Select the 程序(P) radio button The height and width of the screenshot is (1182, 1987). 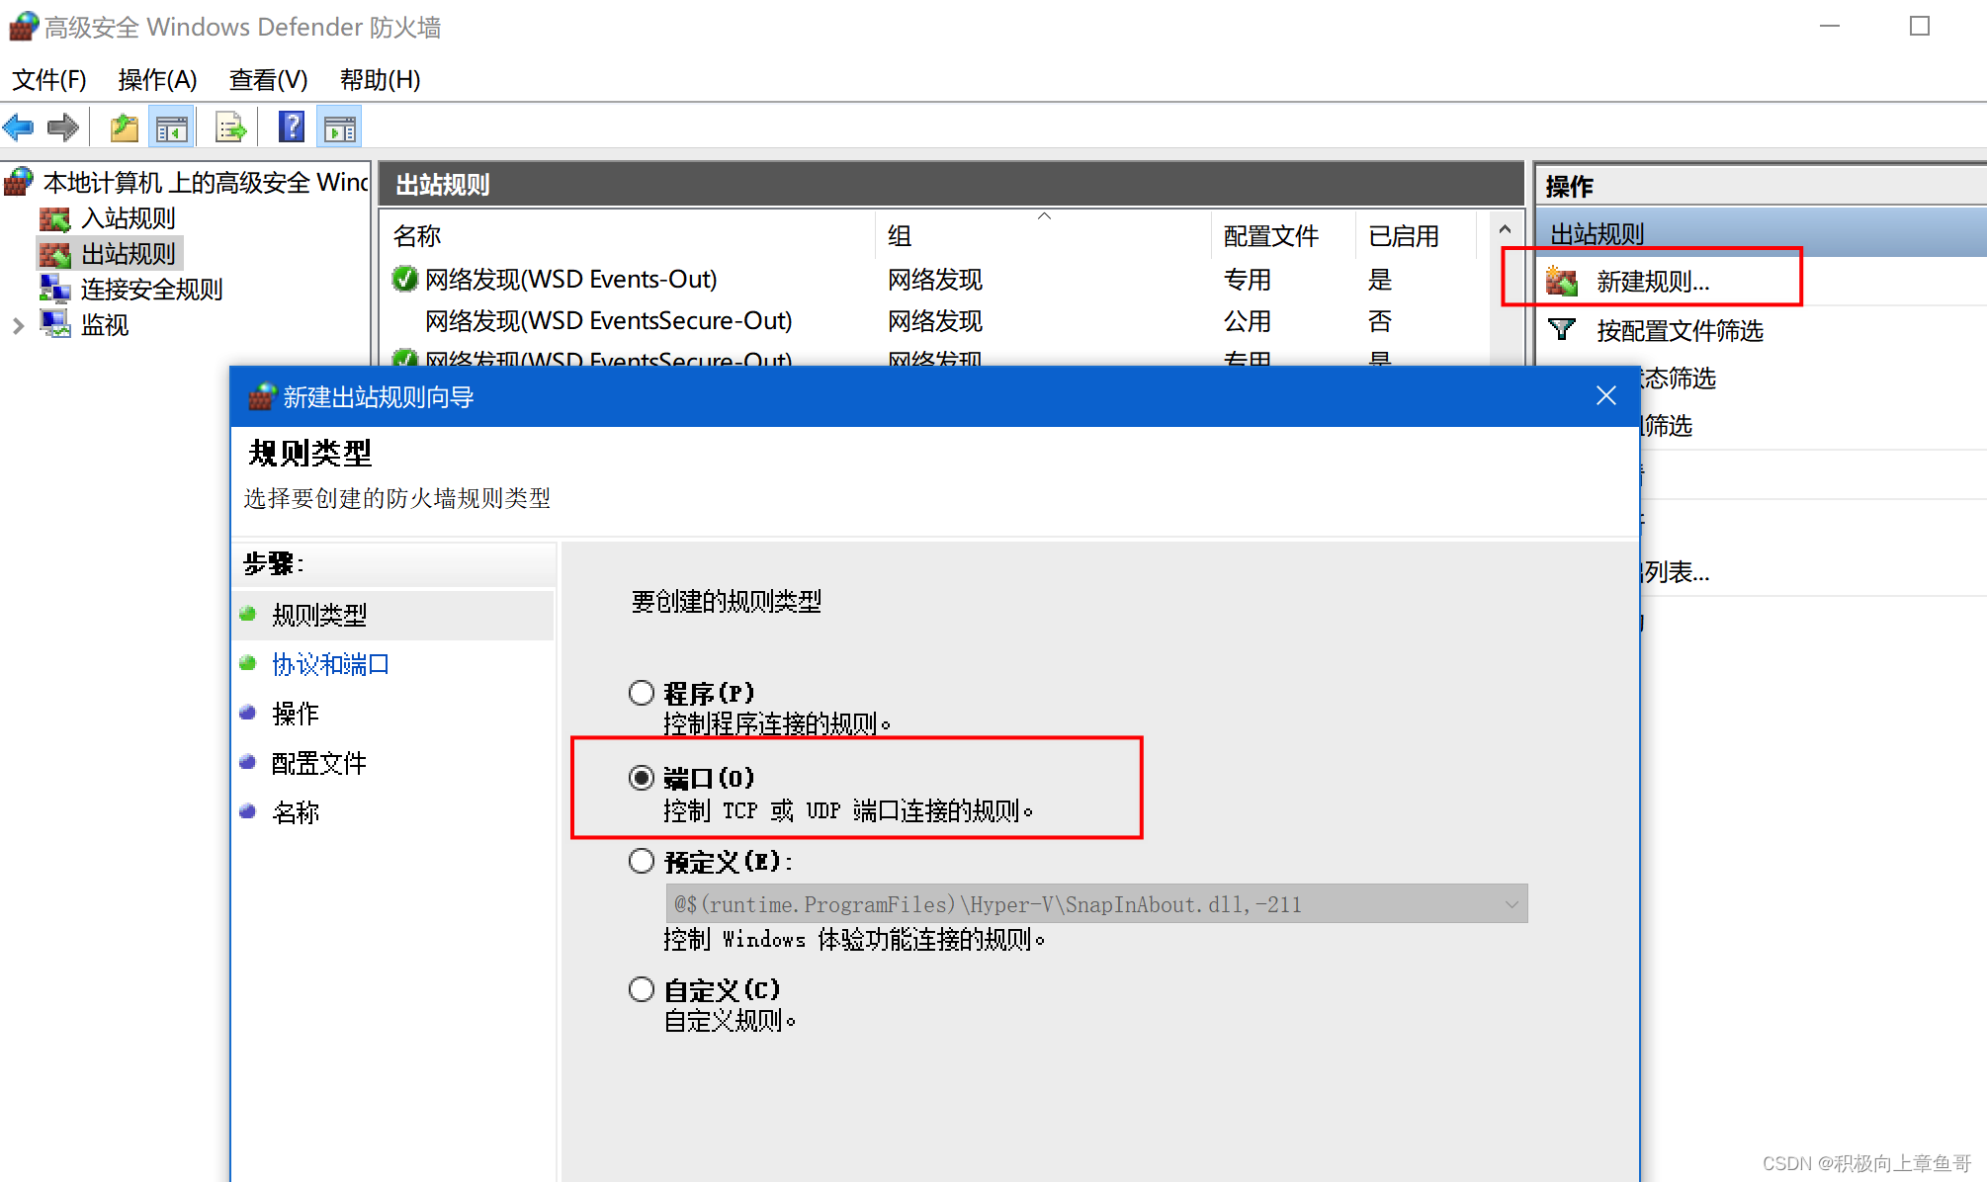(x=642, y=693)
